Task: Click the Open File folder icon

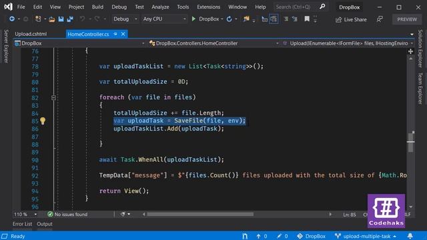Action: pos(52,19)
